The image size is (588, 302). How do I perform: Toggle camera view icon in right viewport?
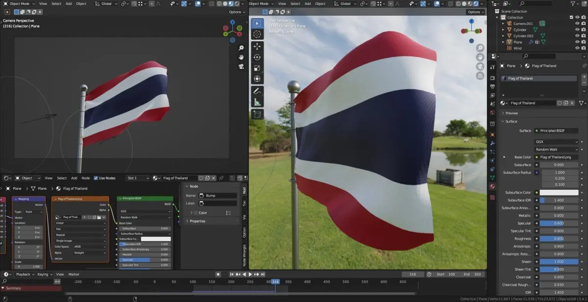[x=480, y=67]
